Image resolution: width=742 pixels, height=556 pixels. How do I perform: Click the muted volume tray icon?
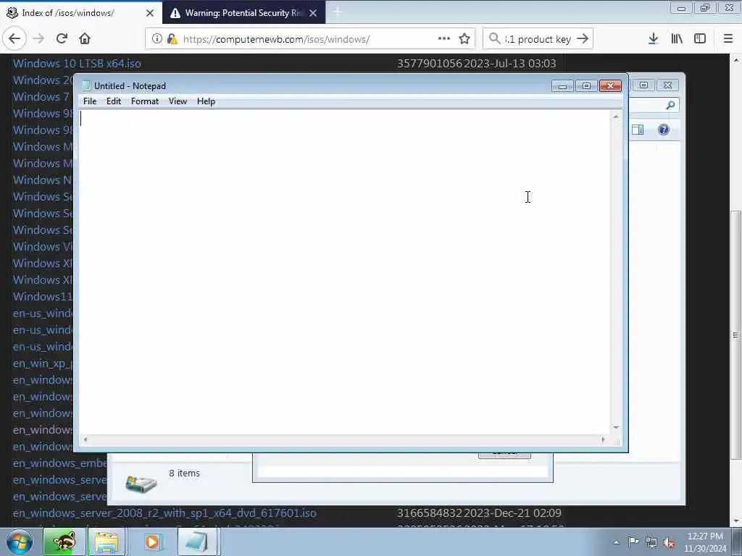point(669,542)
